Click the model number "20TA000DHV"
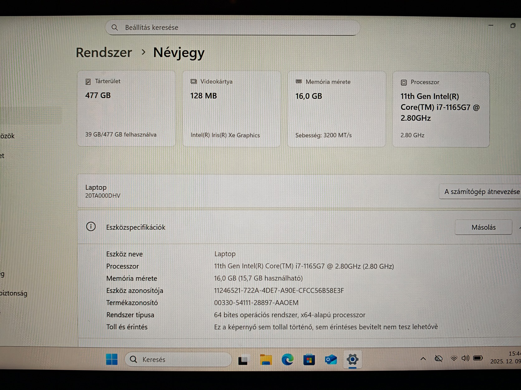 [103, 196]
